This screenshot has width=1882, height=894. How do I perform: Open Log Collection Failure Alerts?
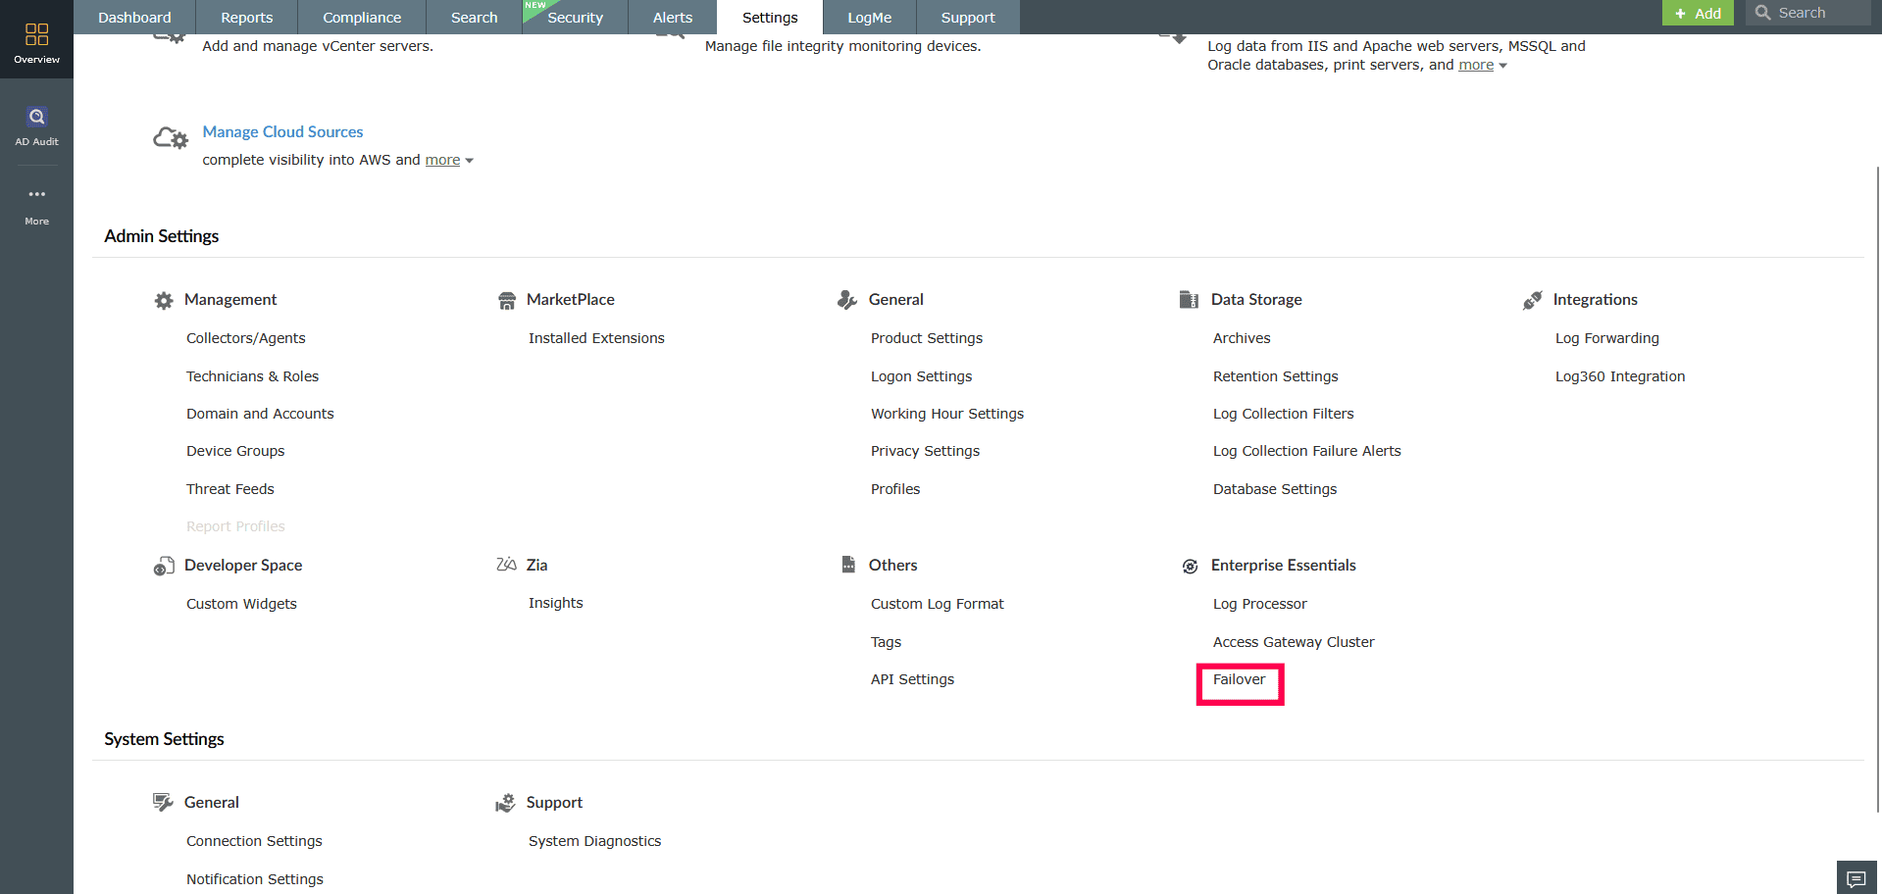(x=1307, y=451)
